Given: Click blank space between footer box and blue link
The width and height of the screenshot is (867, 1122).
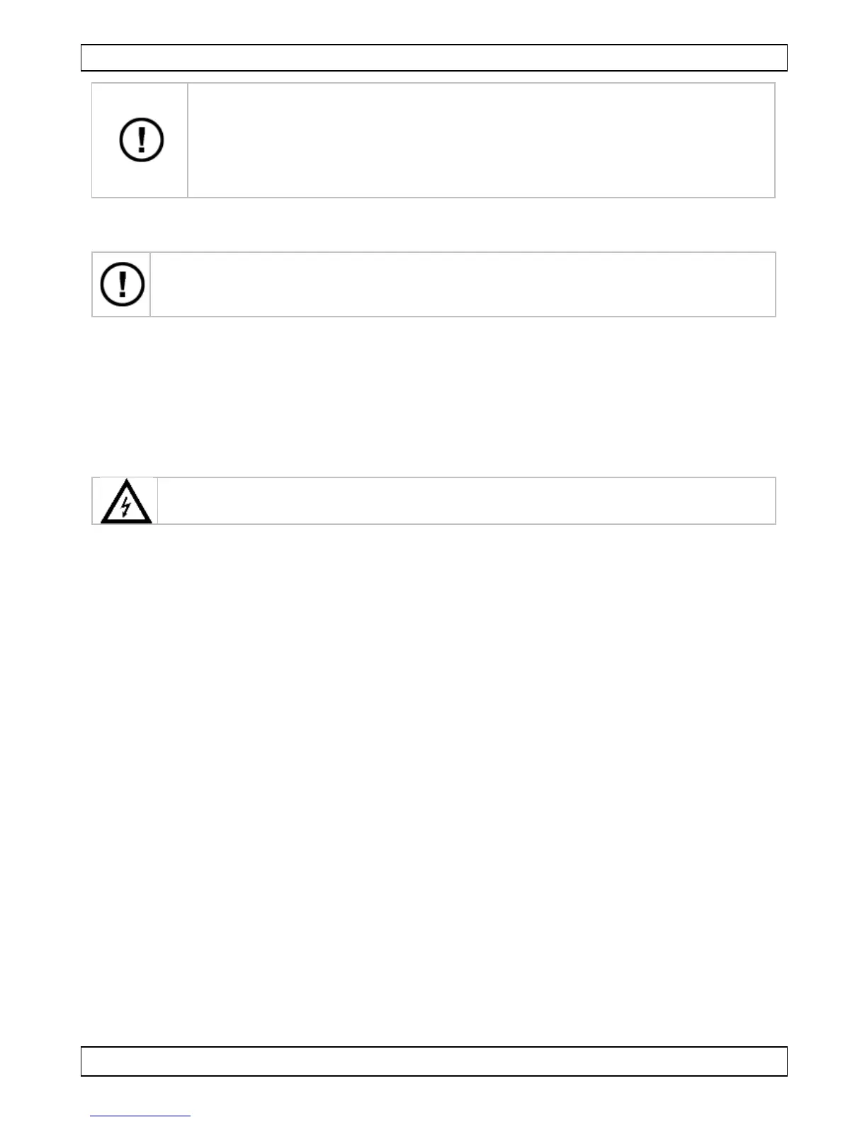Looking at the screenshot, I should (x=433, y=1094).
